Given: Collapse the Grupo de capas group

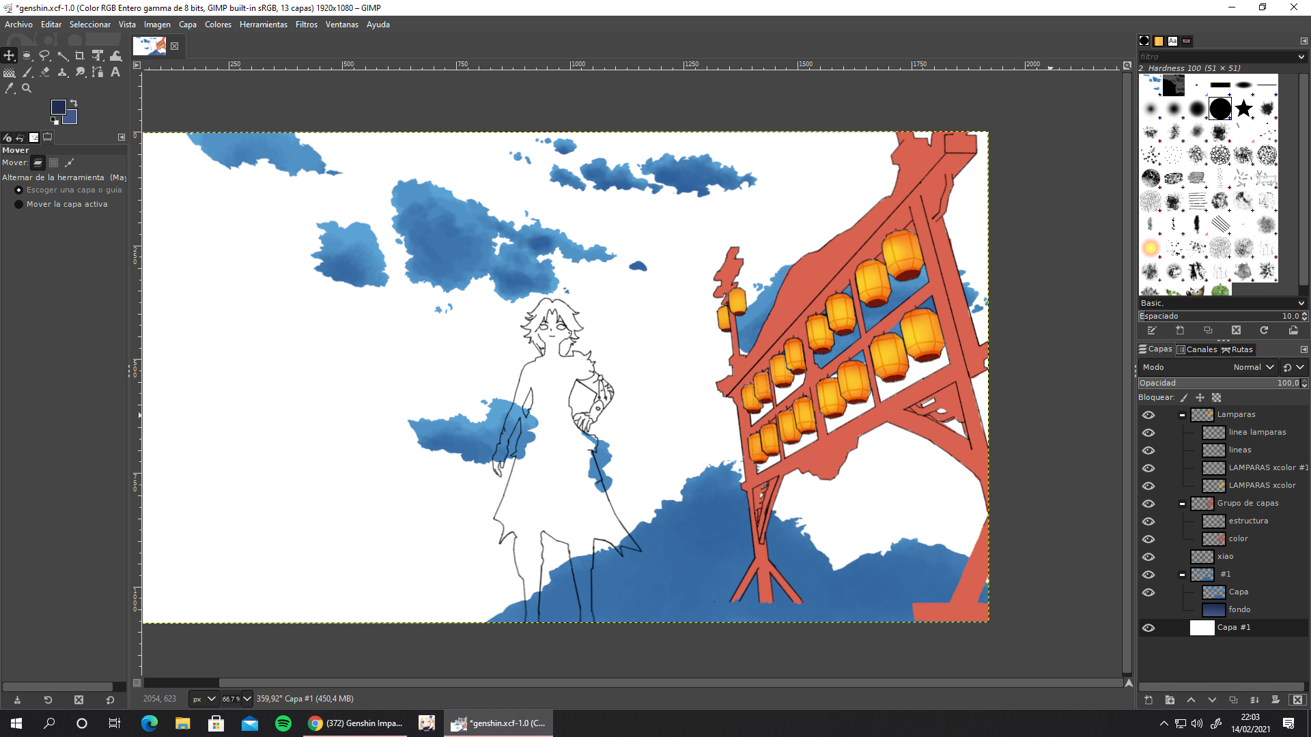Looking at the screenshot, I should click(1182, 504).
